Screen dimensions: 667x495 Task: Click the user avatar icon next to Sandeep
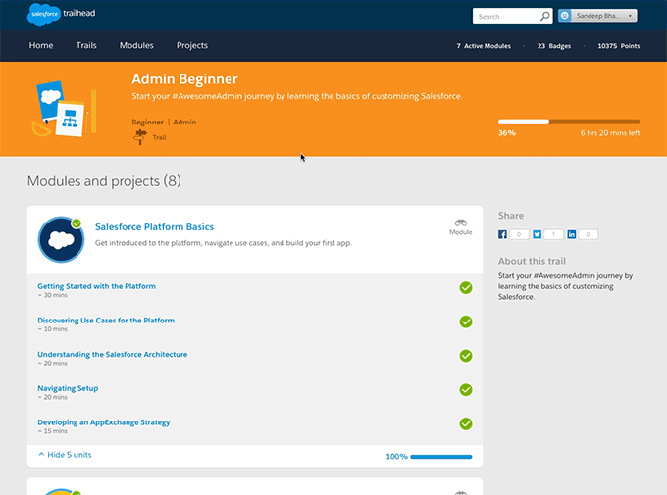564,16
